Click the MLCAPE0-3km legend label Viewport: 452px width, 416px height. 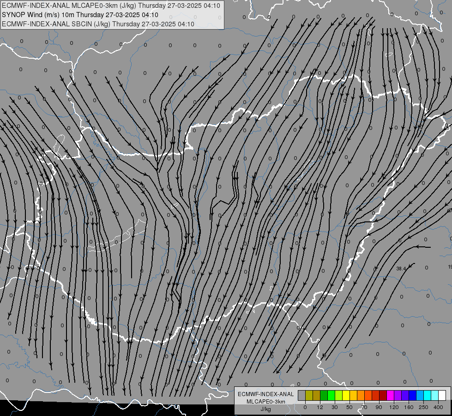(265, 402)
